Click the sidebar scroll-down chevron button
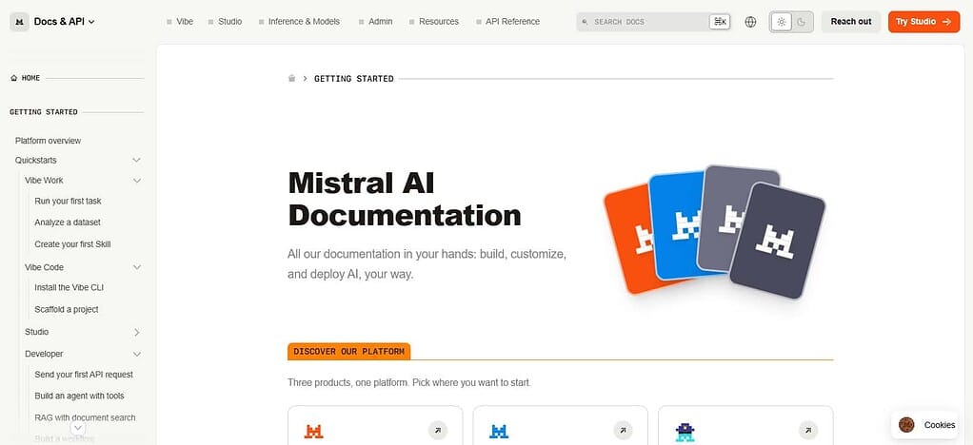Image resolution: width=973 pixels, height=445 pixels. tap(77, 428)
